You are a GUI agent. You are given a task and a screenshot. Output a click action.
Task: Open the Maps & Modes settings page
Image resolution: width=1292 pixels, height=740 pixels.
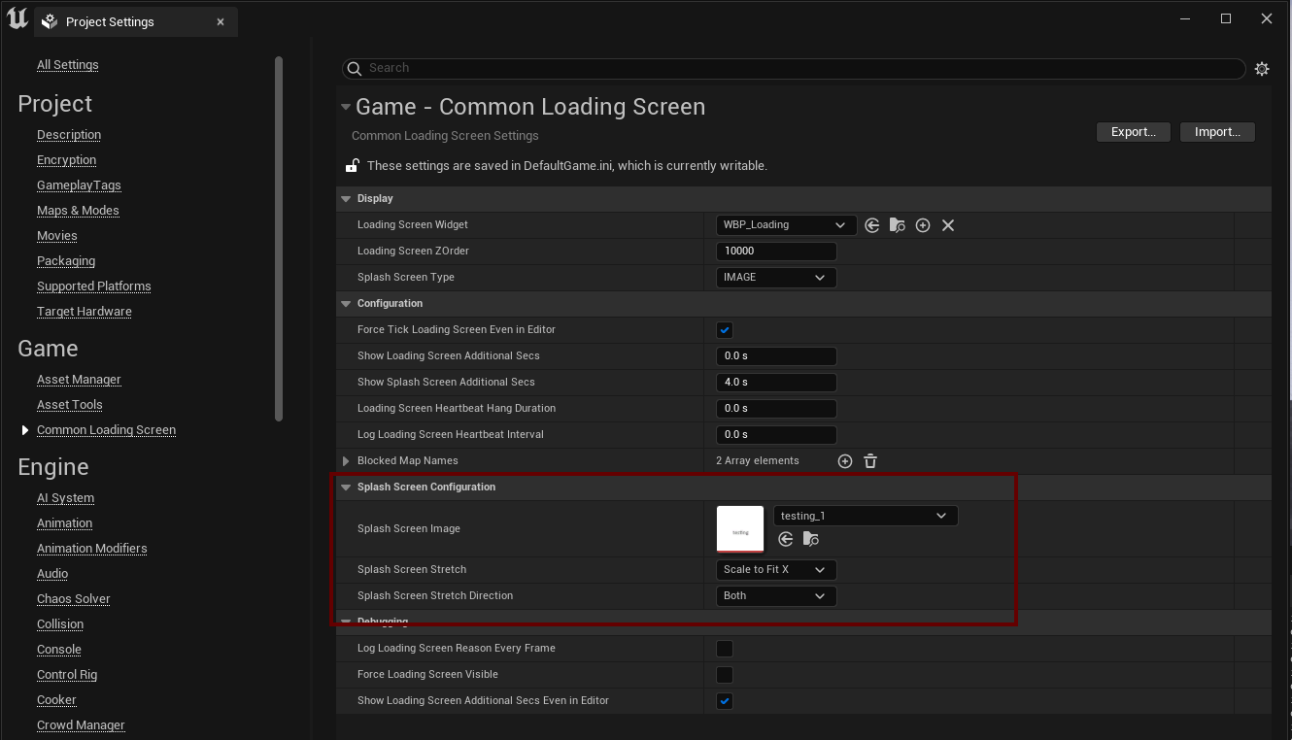(78, 211)
